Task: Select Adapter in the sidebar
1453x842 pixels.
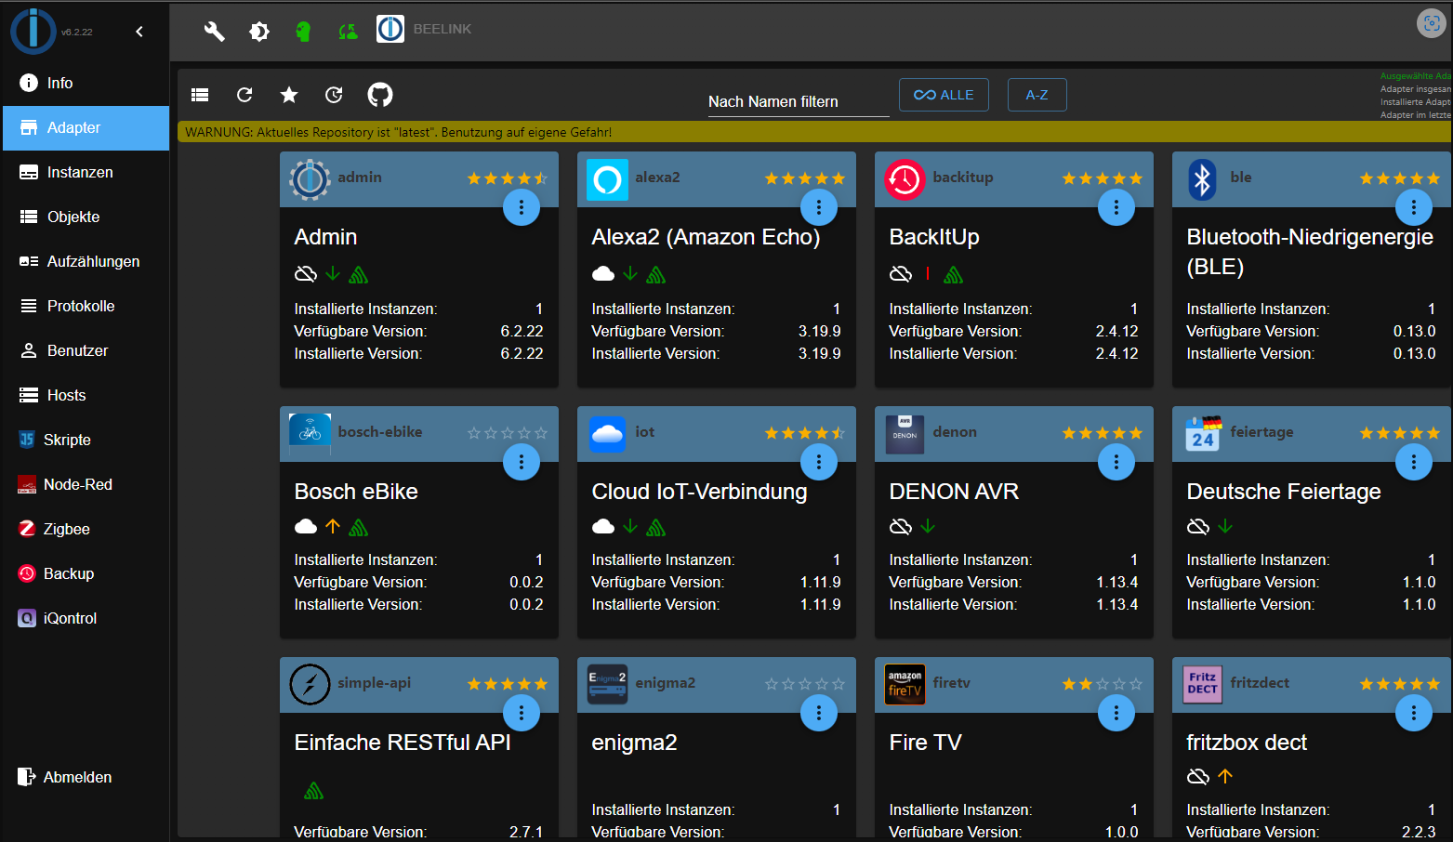Action: pos(85,127)
